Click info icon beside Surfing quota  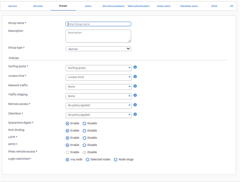point(135,67)
